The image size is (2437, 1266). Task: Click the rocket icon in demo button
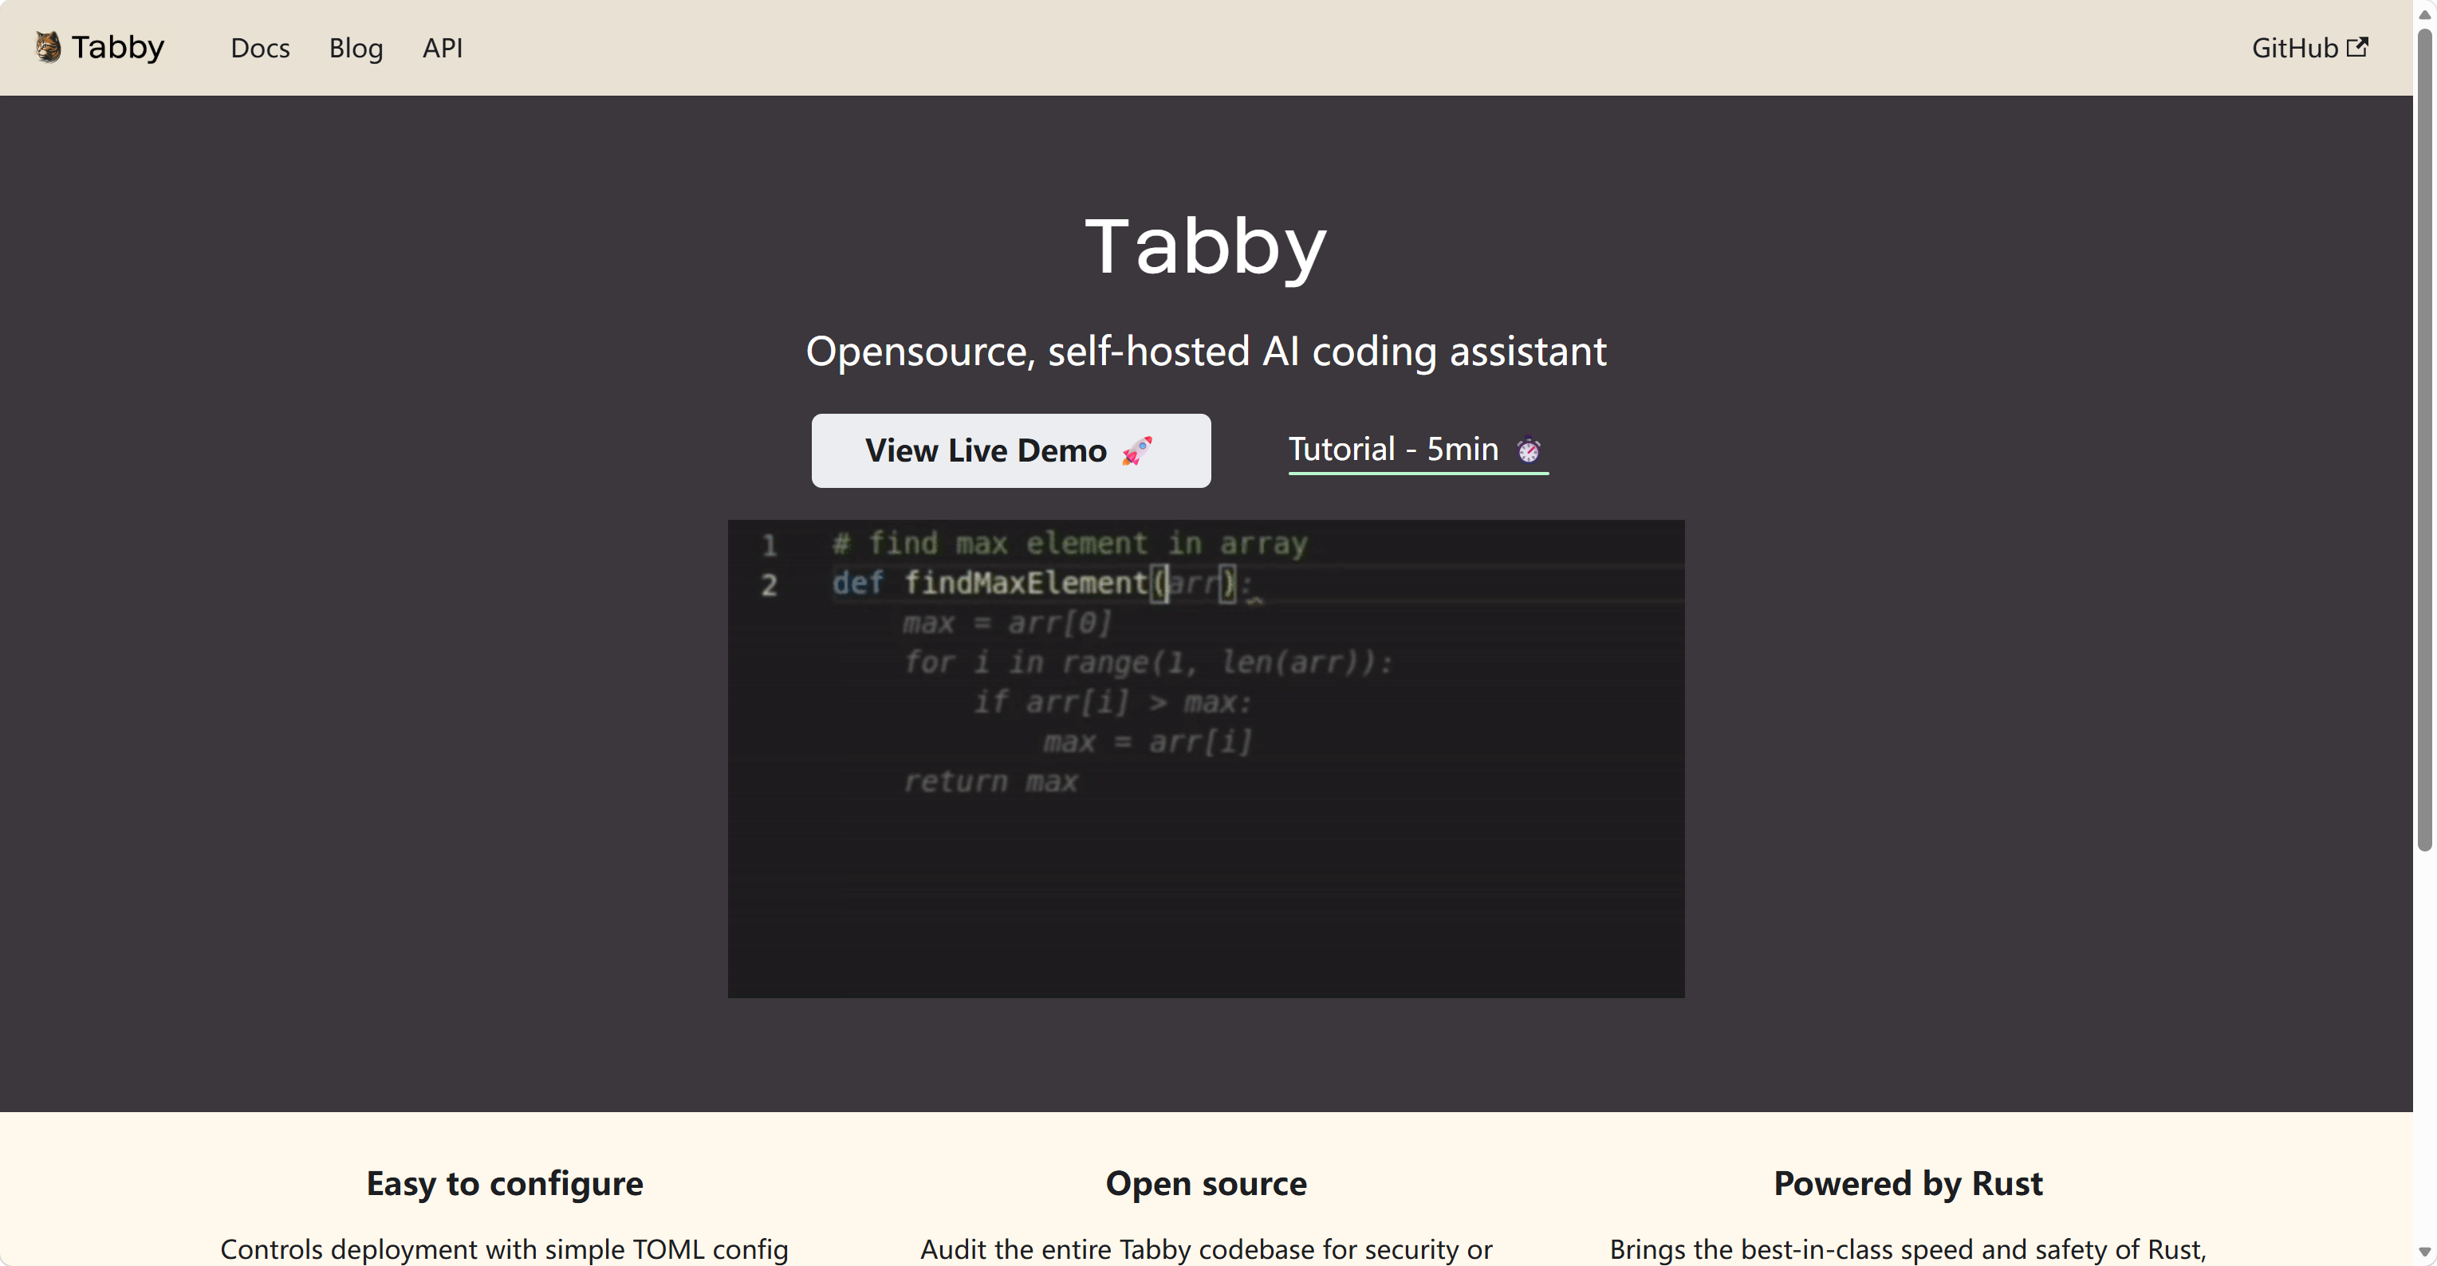click(x=1136, y=451)
